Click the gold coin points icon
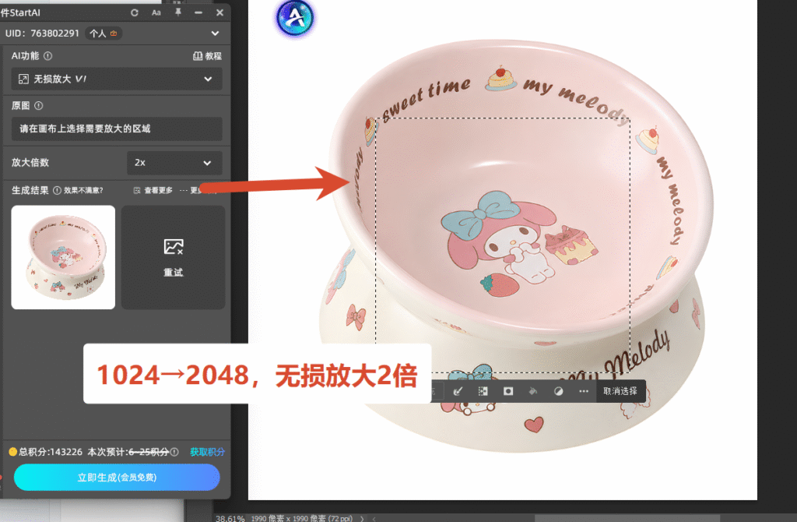 point(12,452)
